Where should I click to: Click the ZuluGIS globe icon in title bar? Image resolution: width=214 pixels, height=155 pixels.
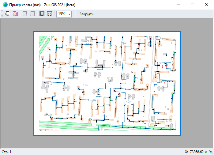point(5,5)
